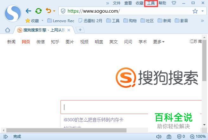208x140 pixels.
Task: Go to 英文 search
Action: [114, 42]
